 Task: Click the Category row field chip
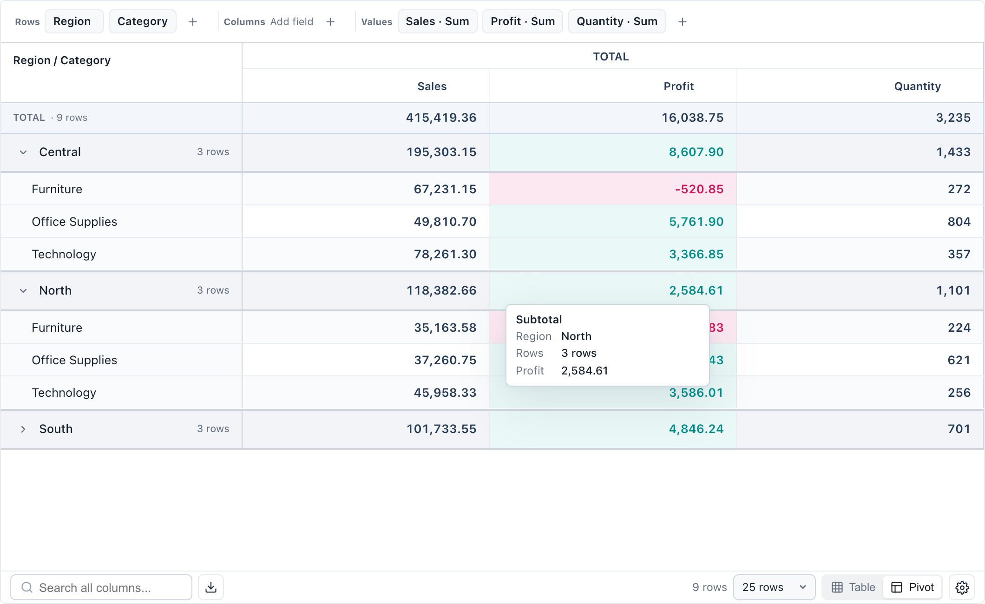[x=143, y=21]
